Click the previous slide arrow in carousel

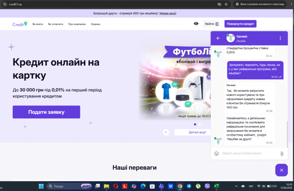[x=166, y=132]
